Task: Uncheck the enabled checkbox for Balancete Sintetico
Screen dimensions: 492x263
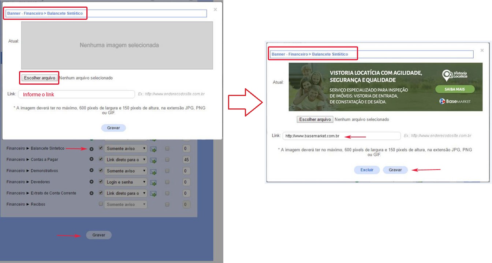Action: tap(101, 149)
